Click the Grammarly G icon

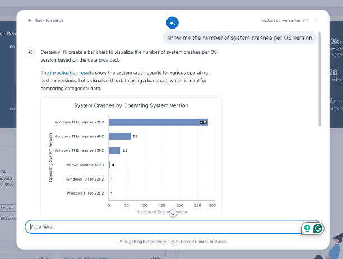(318, 228)
